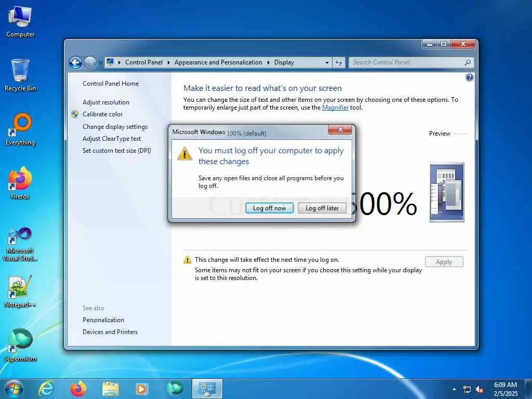532x399 pixels.
Task: Open the clock showing 6:09 AM
Action: [506, 389]
